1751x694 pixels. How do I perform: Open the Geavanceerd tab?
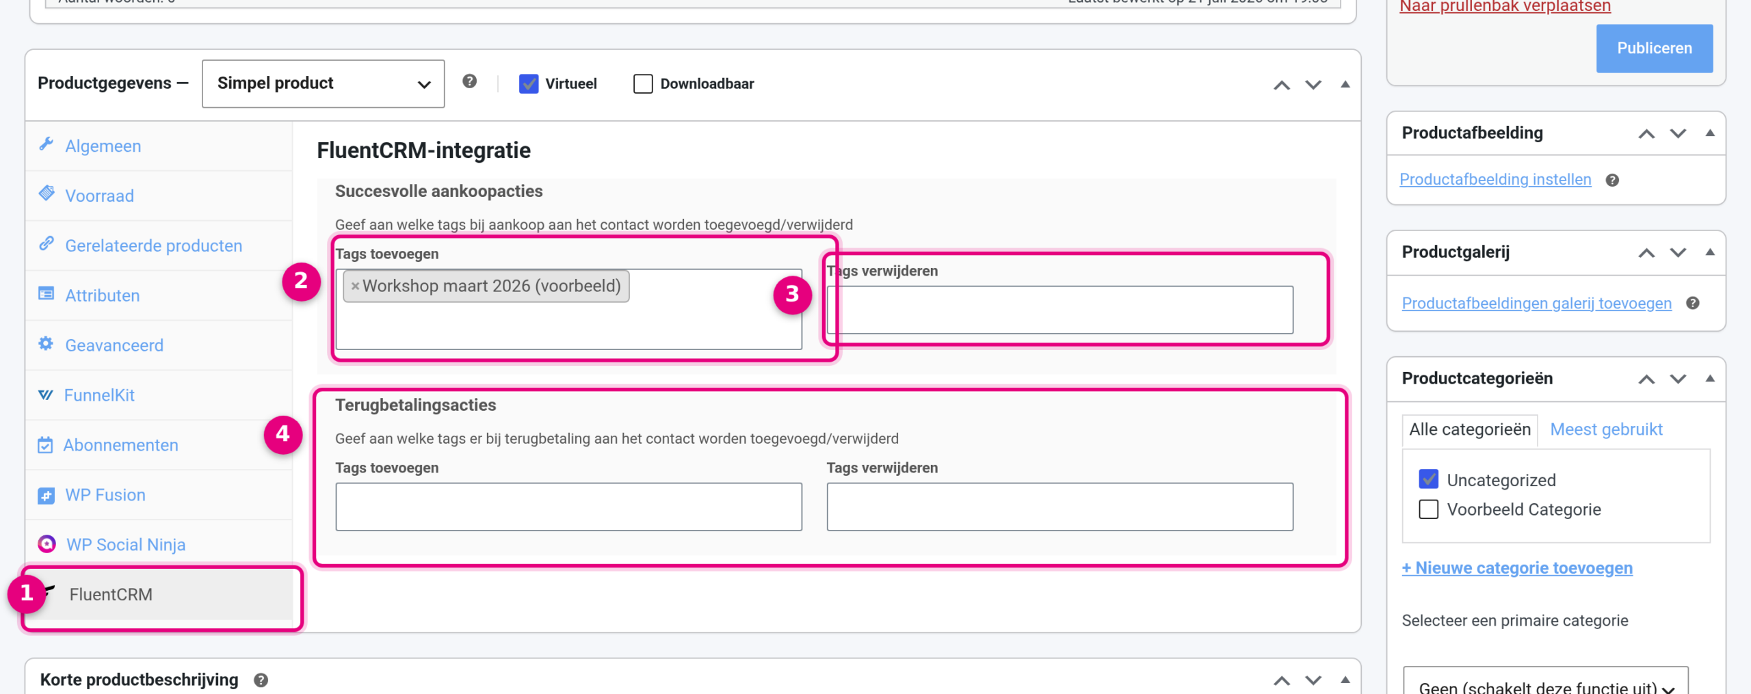[x=159, y=345]
